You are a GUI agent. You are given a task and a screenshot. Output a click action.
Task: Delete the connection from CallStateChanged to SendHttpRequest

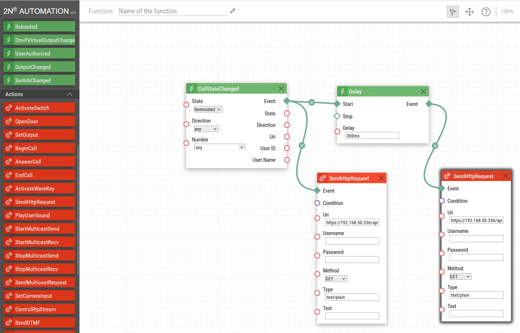pyautogui.click(x=302, y=145)
